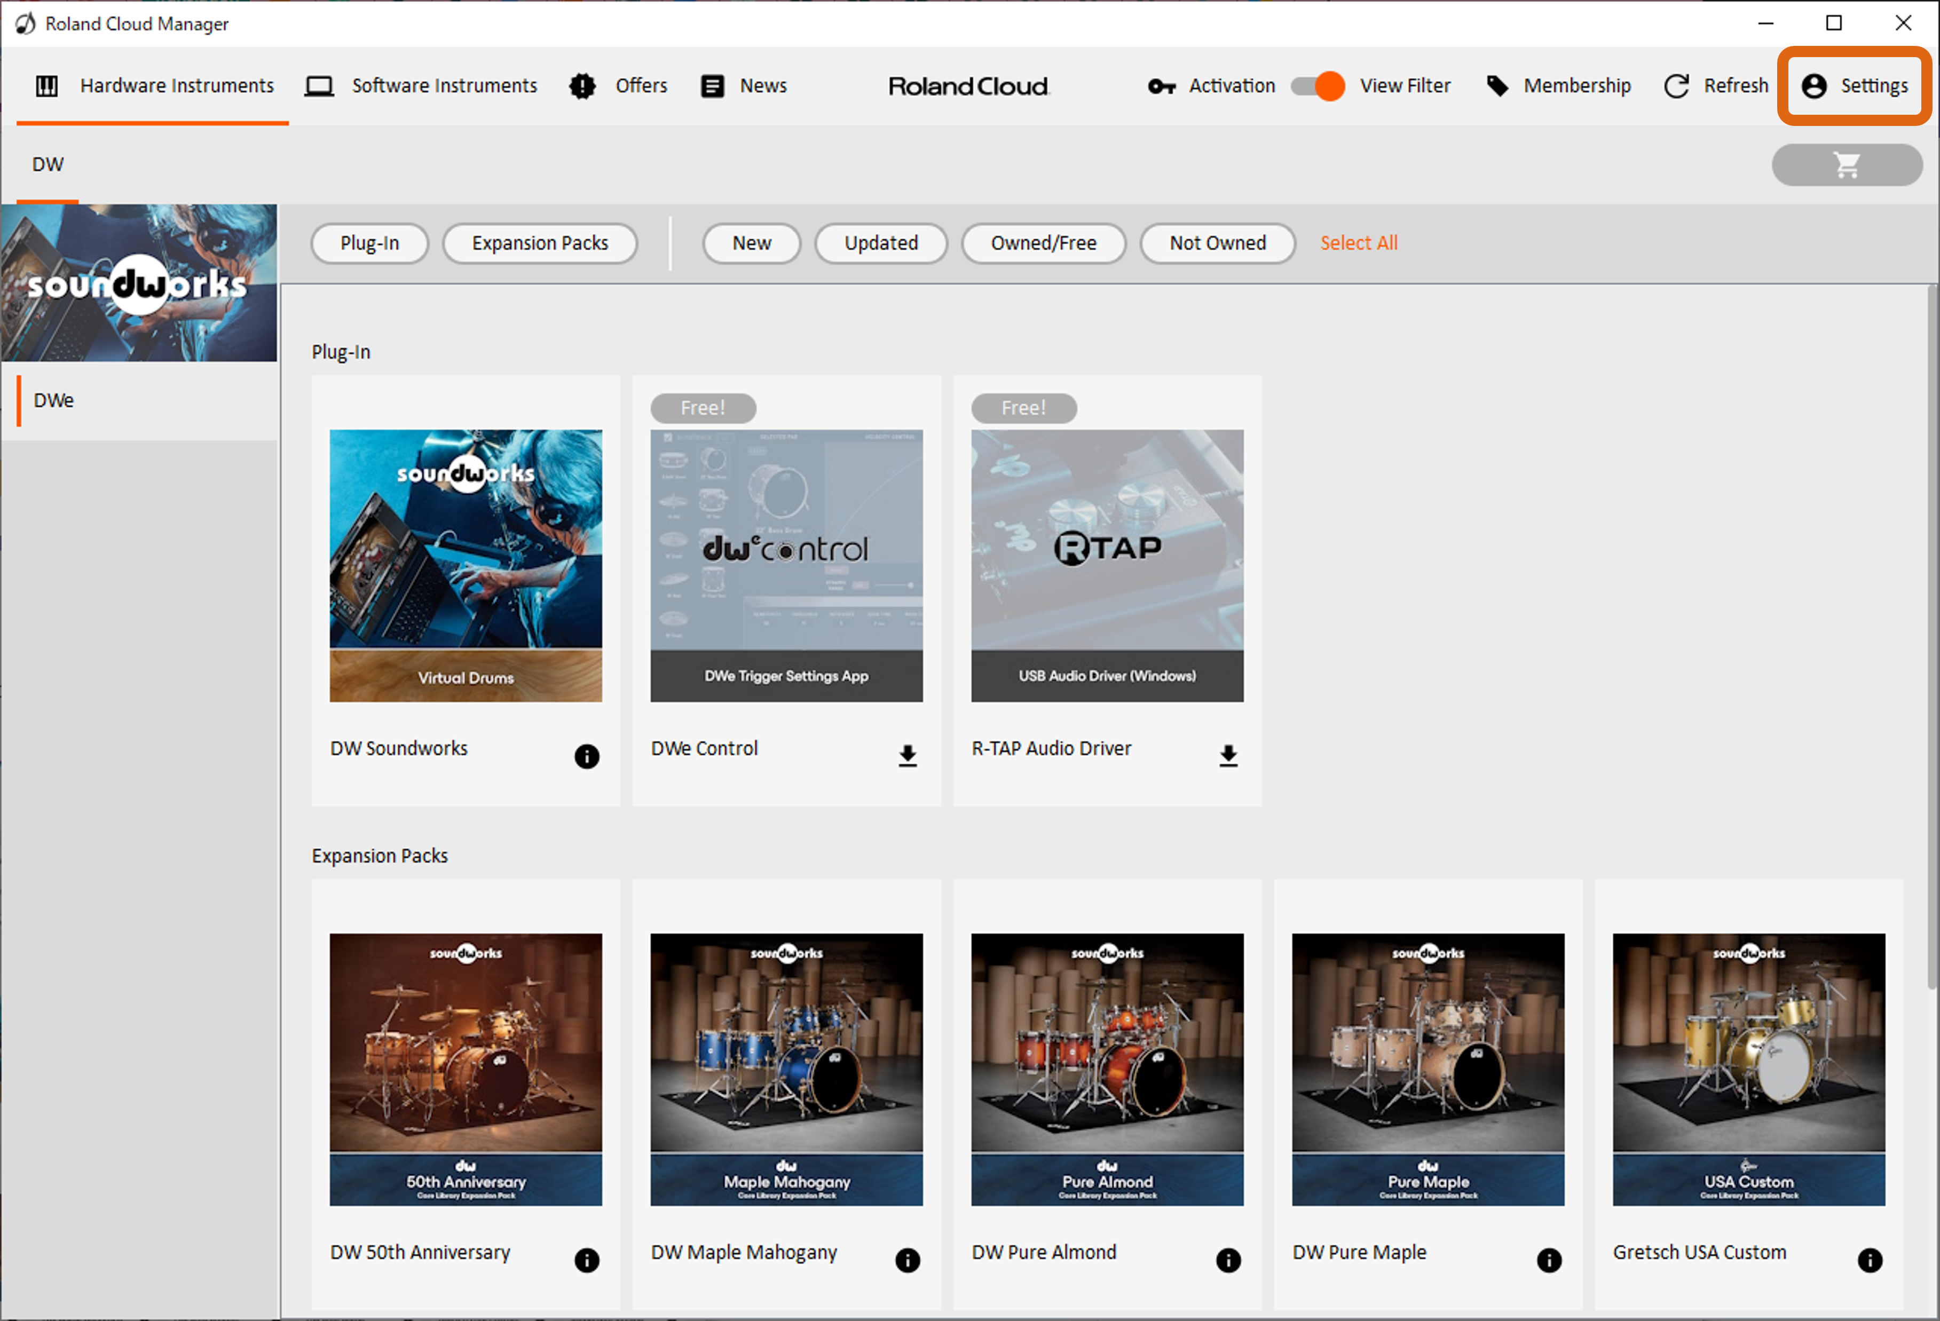Toggle the Plug-In filter chip
This screenshot has height=1321, width=1940.
pyautogui.click(x=370, y=243)
